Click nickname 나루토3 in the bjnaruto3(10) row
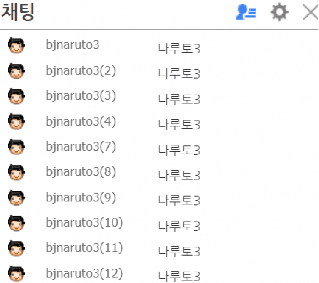Viewport: 319px width, 283px height. click(x=179, y=226)
